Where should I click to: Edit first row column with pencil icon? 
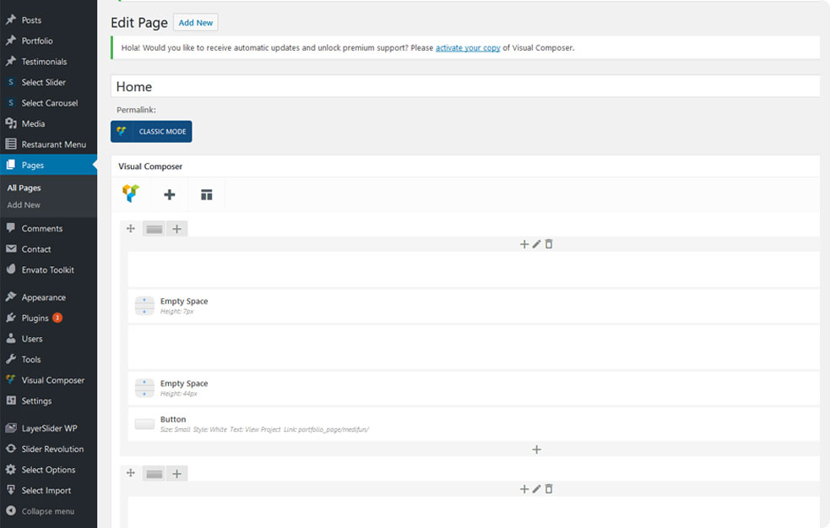(536, 244)
